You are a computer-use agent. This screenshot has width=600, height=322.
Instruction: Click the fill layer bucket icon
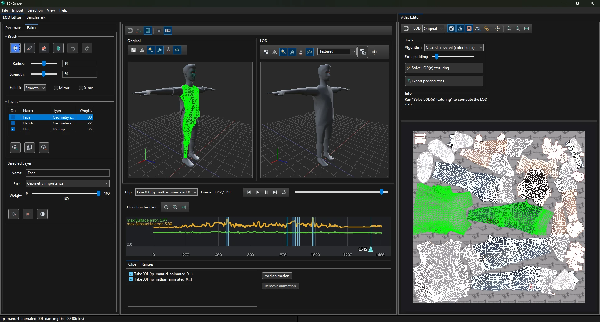[14, 214]
